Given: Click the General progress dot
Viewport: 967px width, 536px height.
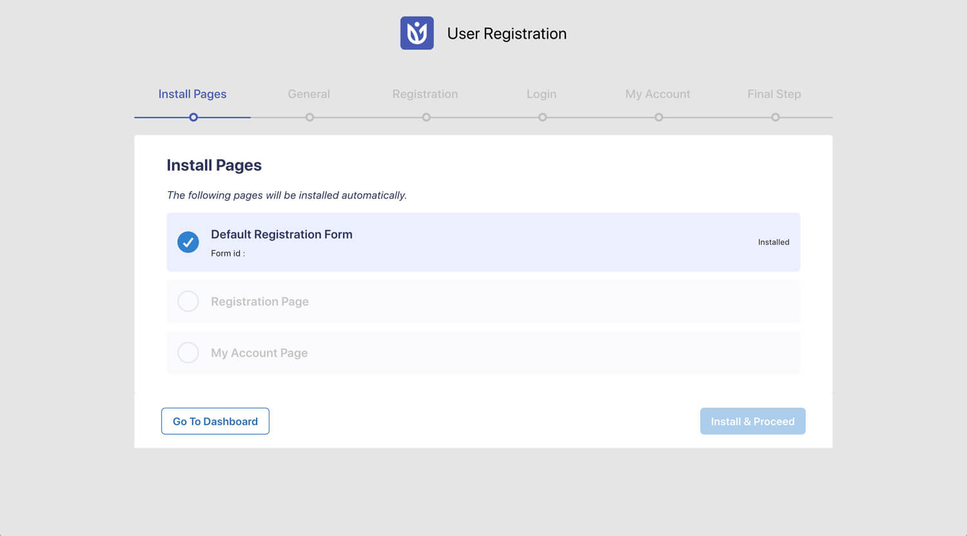Looking at the screenshot, I should (x=309, y=117).
